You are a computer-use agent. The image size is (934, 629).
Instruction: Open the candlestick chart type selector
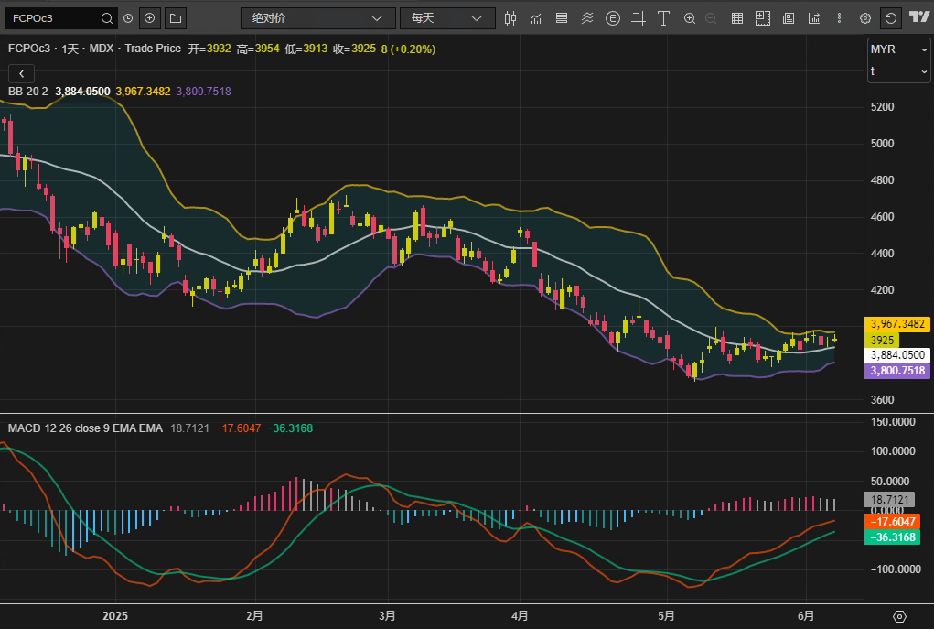point(510,17)
